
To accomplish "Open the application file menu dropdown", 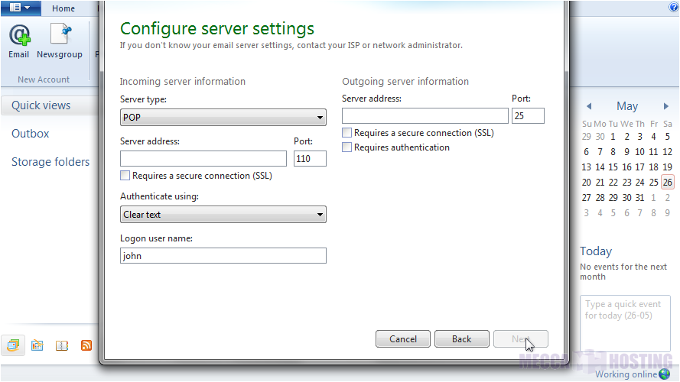I will [x=21, y=8].
